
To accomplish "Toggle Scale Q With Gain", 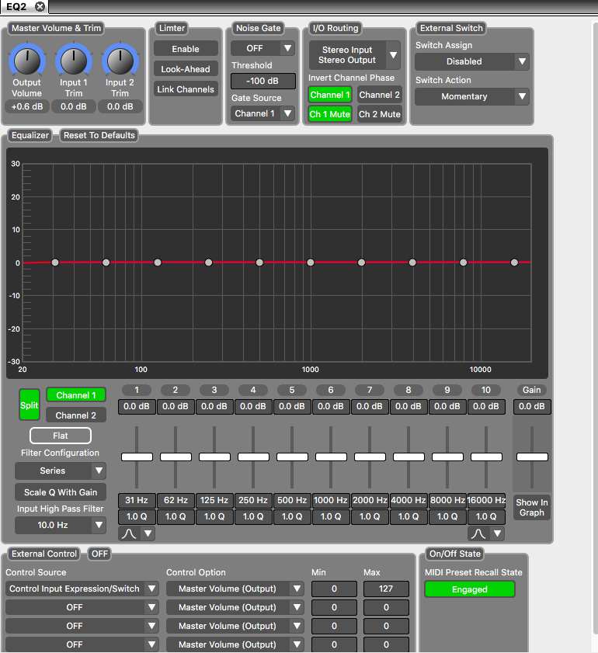I will click(x=61, y=492).
